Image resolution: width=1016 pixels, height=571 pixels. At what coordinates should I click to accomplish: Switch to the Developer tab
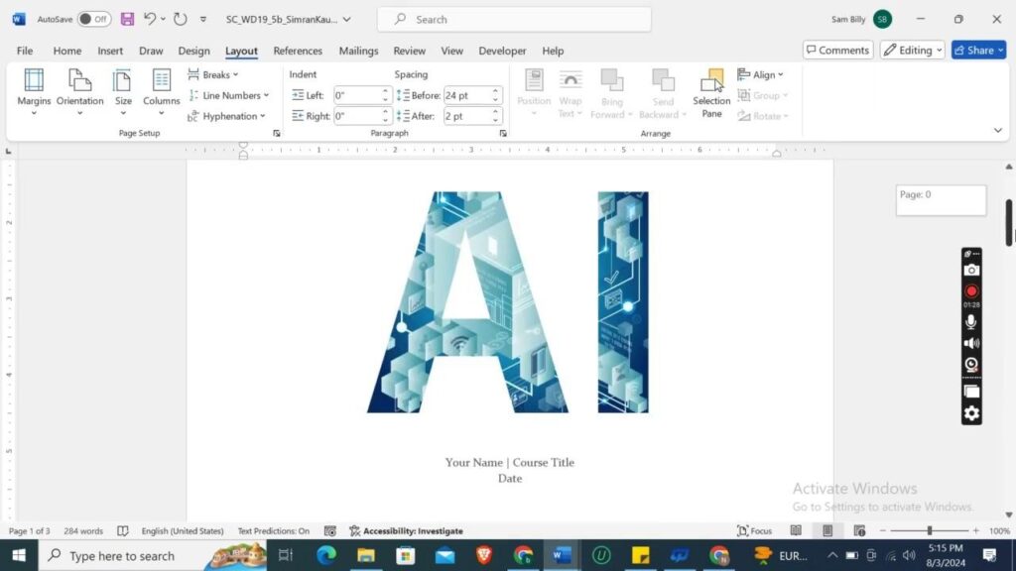502,51
